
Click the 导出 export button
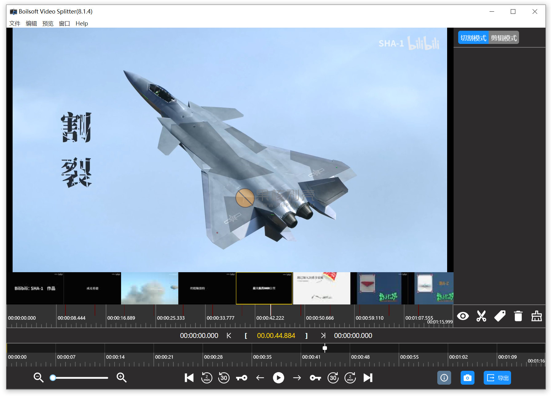tap(497, 378)
